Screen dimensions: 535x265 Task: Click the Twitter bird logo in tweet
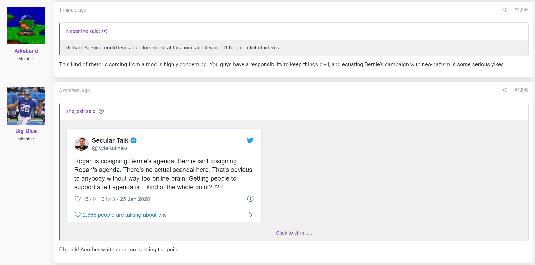pyautogui.click(x=250, y=140)
